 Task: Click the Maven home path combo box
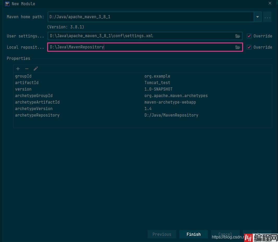tap(151, 17)
